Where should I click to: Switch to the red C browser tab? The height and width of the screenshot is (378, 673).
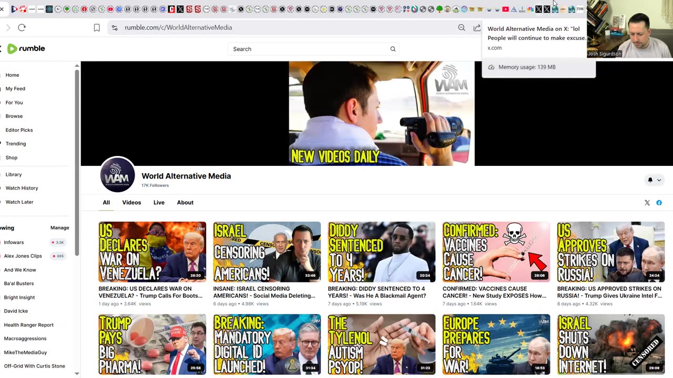click(x=171, y=9)
